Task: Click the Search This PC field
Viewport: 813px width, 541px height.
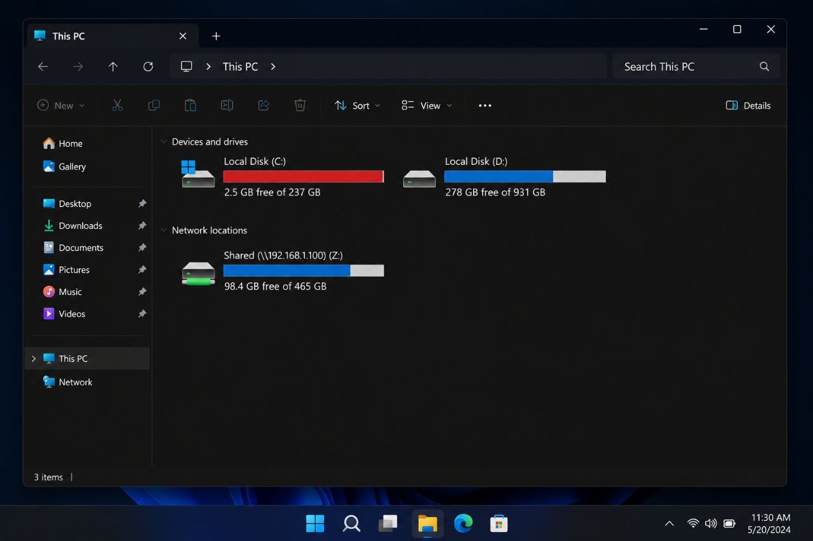Action: pyautogui.click(x=696, y=67)
